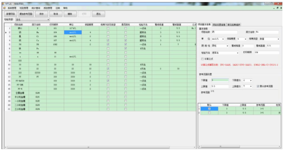
Task: Click the 下限值 input field
Action: (x=220, y=80)
